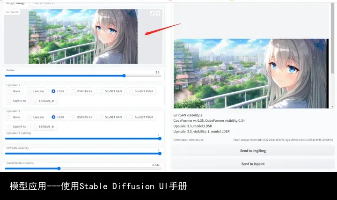Viewport: 337px width, 200px height.
Task: Open the Batch Process tab
Action: [44, 3]
